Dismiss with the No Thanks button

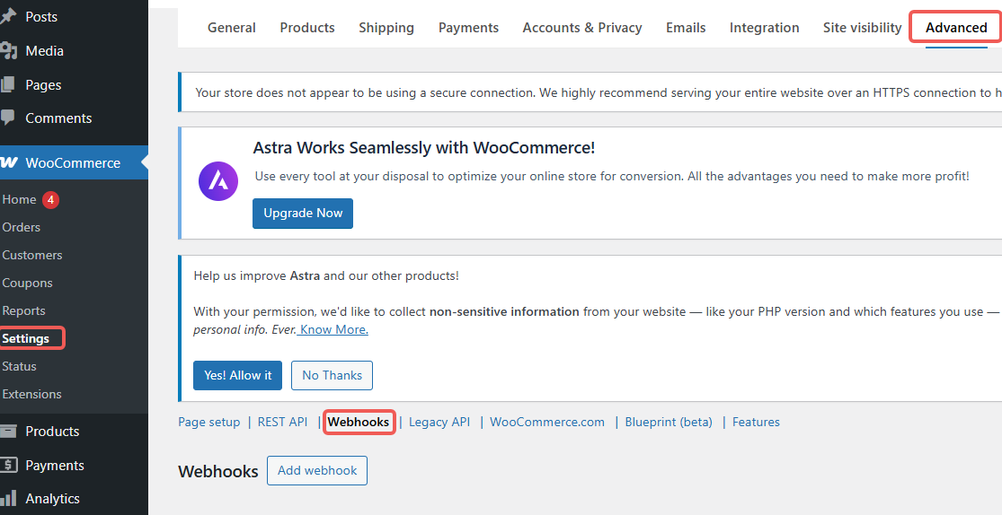tap(332, 375)
